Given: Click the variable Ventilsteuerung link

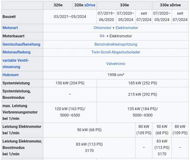Looking at the screenshot, I should pyautogui.click(x=16, y=64).
